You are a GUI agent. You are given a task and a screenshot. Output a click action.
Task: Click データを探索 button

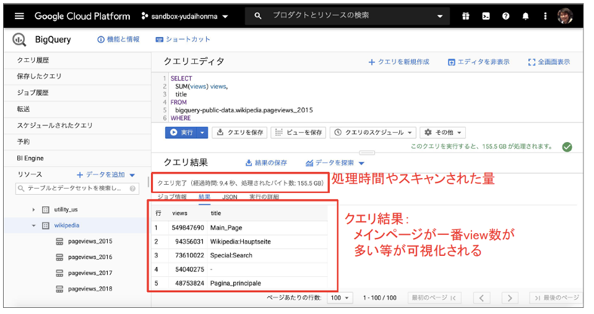tap(330, 163)
